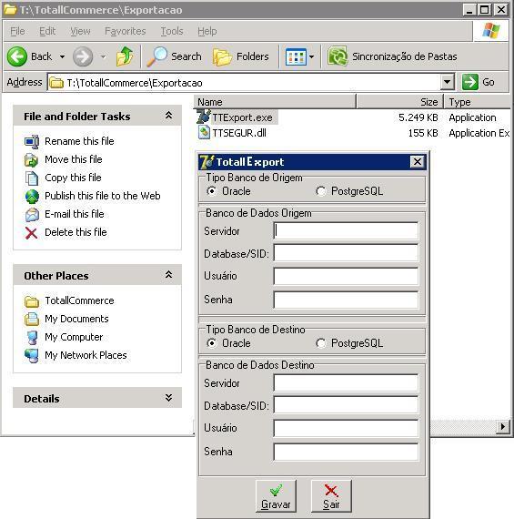This screenshot has height=519, width=514.
Task: Expand the Views dropdown arrow
Action: click(x=311, y=57)
